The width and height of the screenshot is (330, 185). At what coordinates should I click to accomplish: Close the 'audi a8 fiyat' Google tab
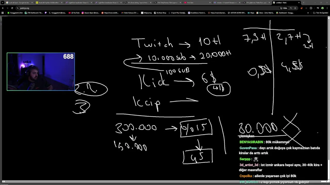click(32, 3)
